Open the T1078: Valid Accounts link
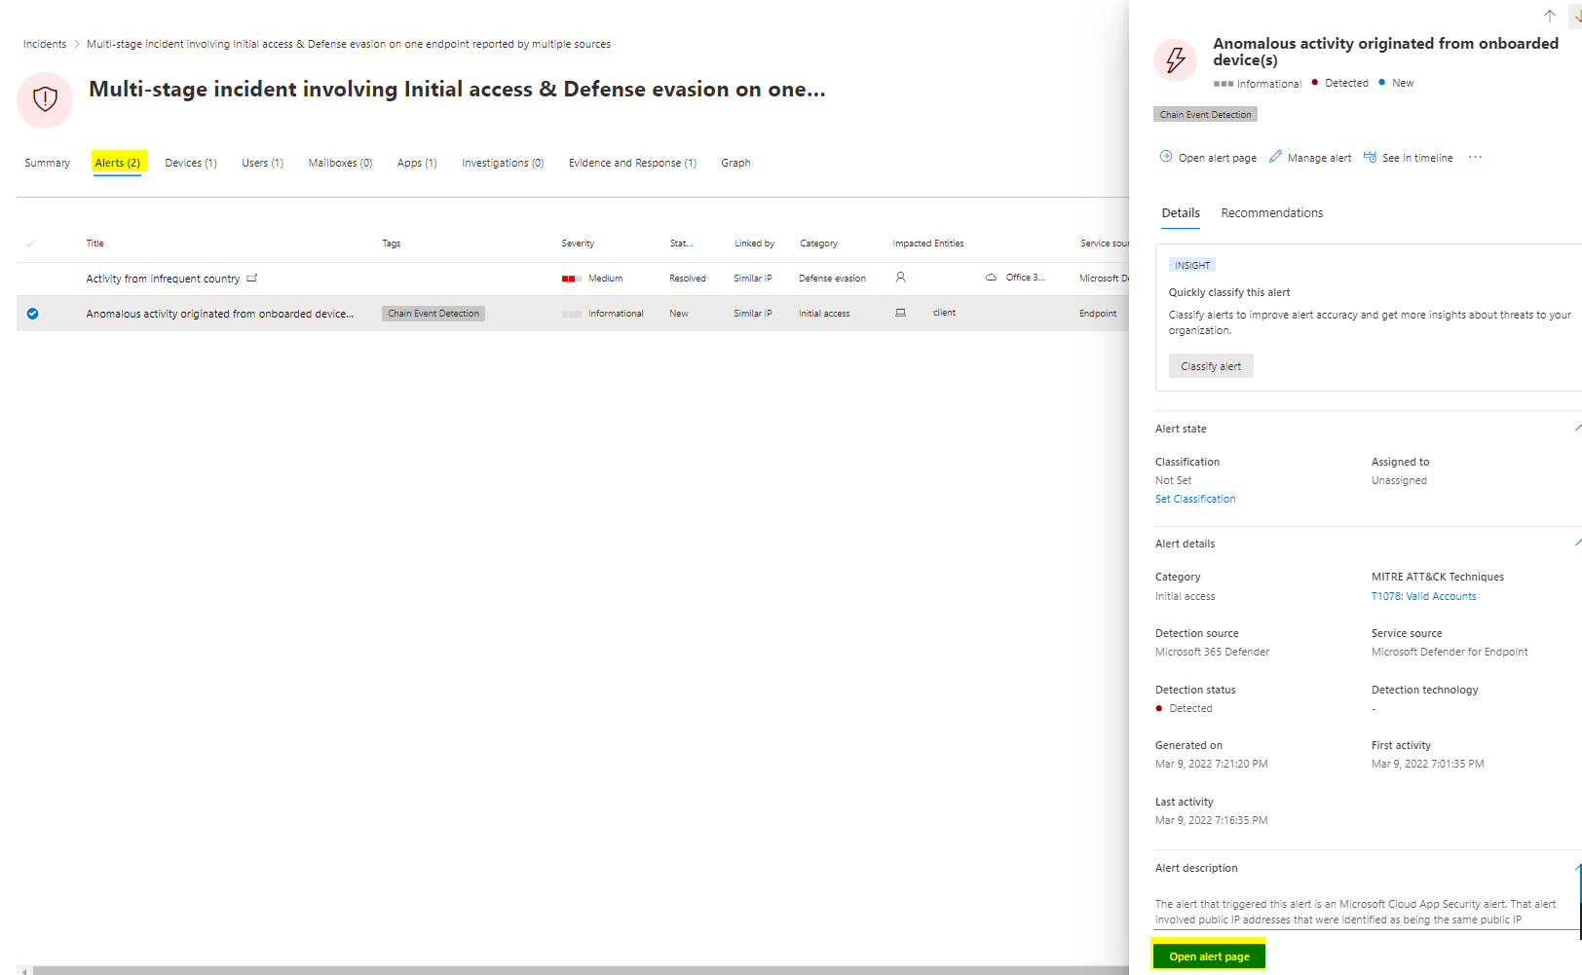1582x975 pixels. point(1423,596)
